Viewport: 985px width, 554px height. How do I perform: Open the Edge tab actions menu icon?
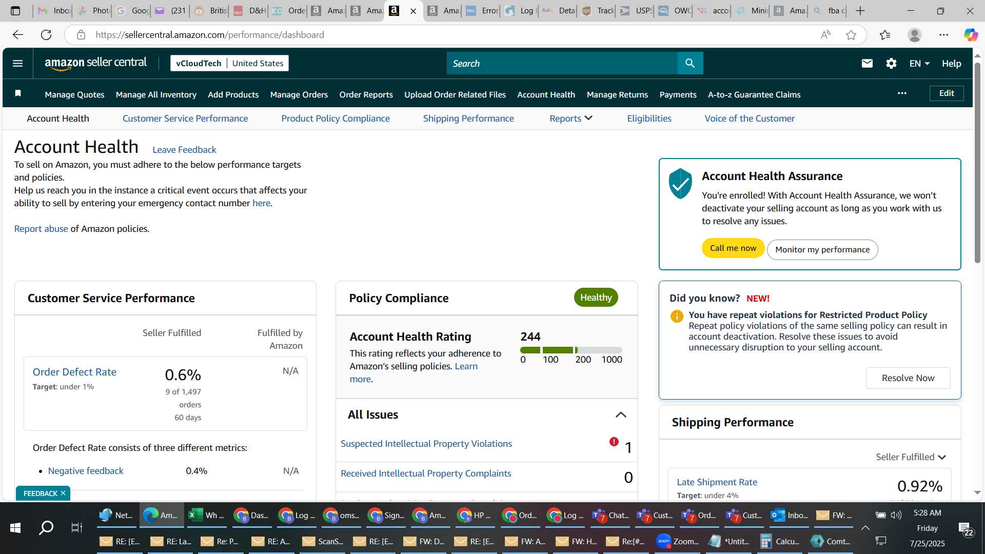(15, 11)
